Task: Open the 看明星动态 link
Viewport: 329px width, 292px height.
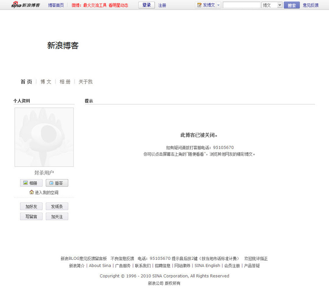Action: (x=118, y=5)
